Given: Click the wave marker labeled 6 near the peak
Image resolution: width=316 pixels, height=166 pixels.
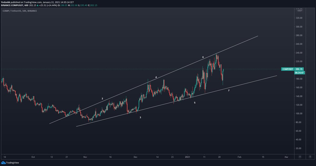Looking at the screenshot, I should point(203,56).
